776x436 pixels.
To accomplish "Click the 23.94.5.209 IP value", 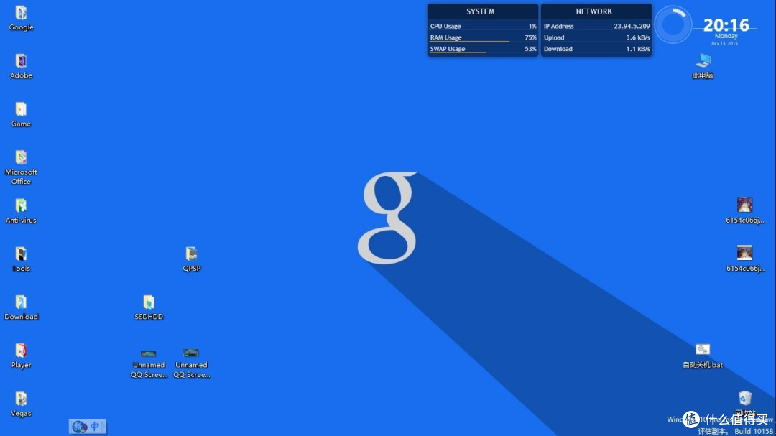I will pyautogui.click(x=632, y=27).
